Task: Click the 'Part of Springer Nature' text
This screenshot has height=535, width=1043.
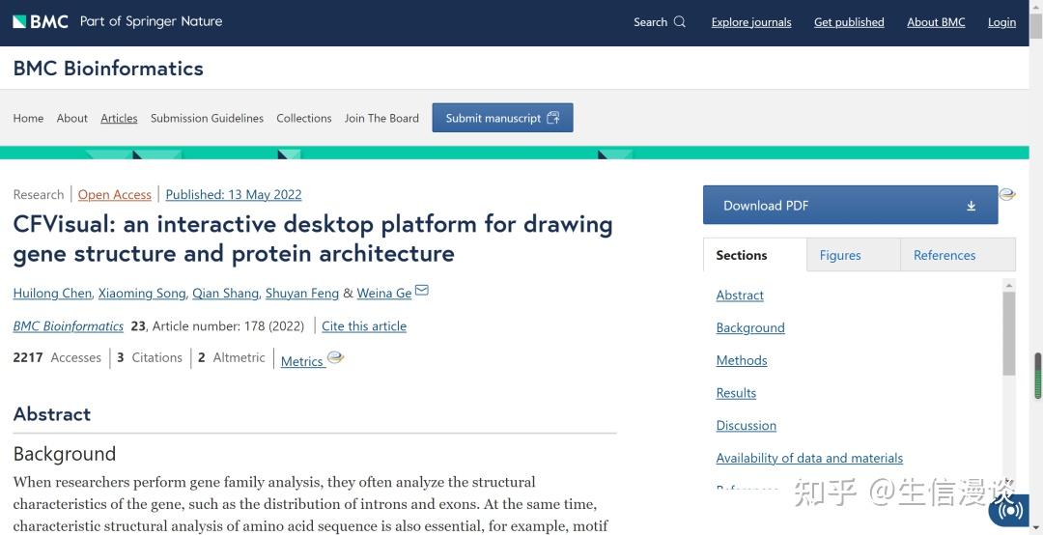Action: [x=151, y=22]
